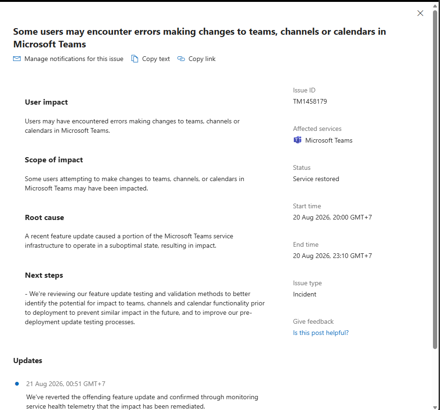Screen dimensions: 440x410
Task: Click the Microsoft Teams affected service name
Action: tap(328, 140)
